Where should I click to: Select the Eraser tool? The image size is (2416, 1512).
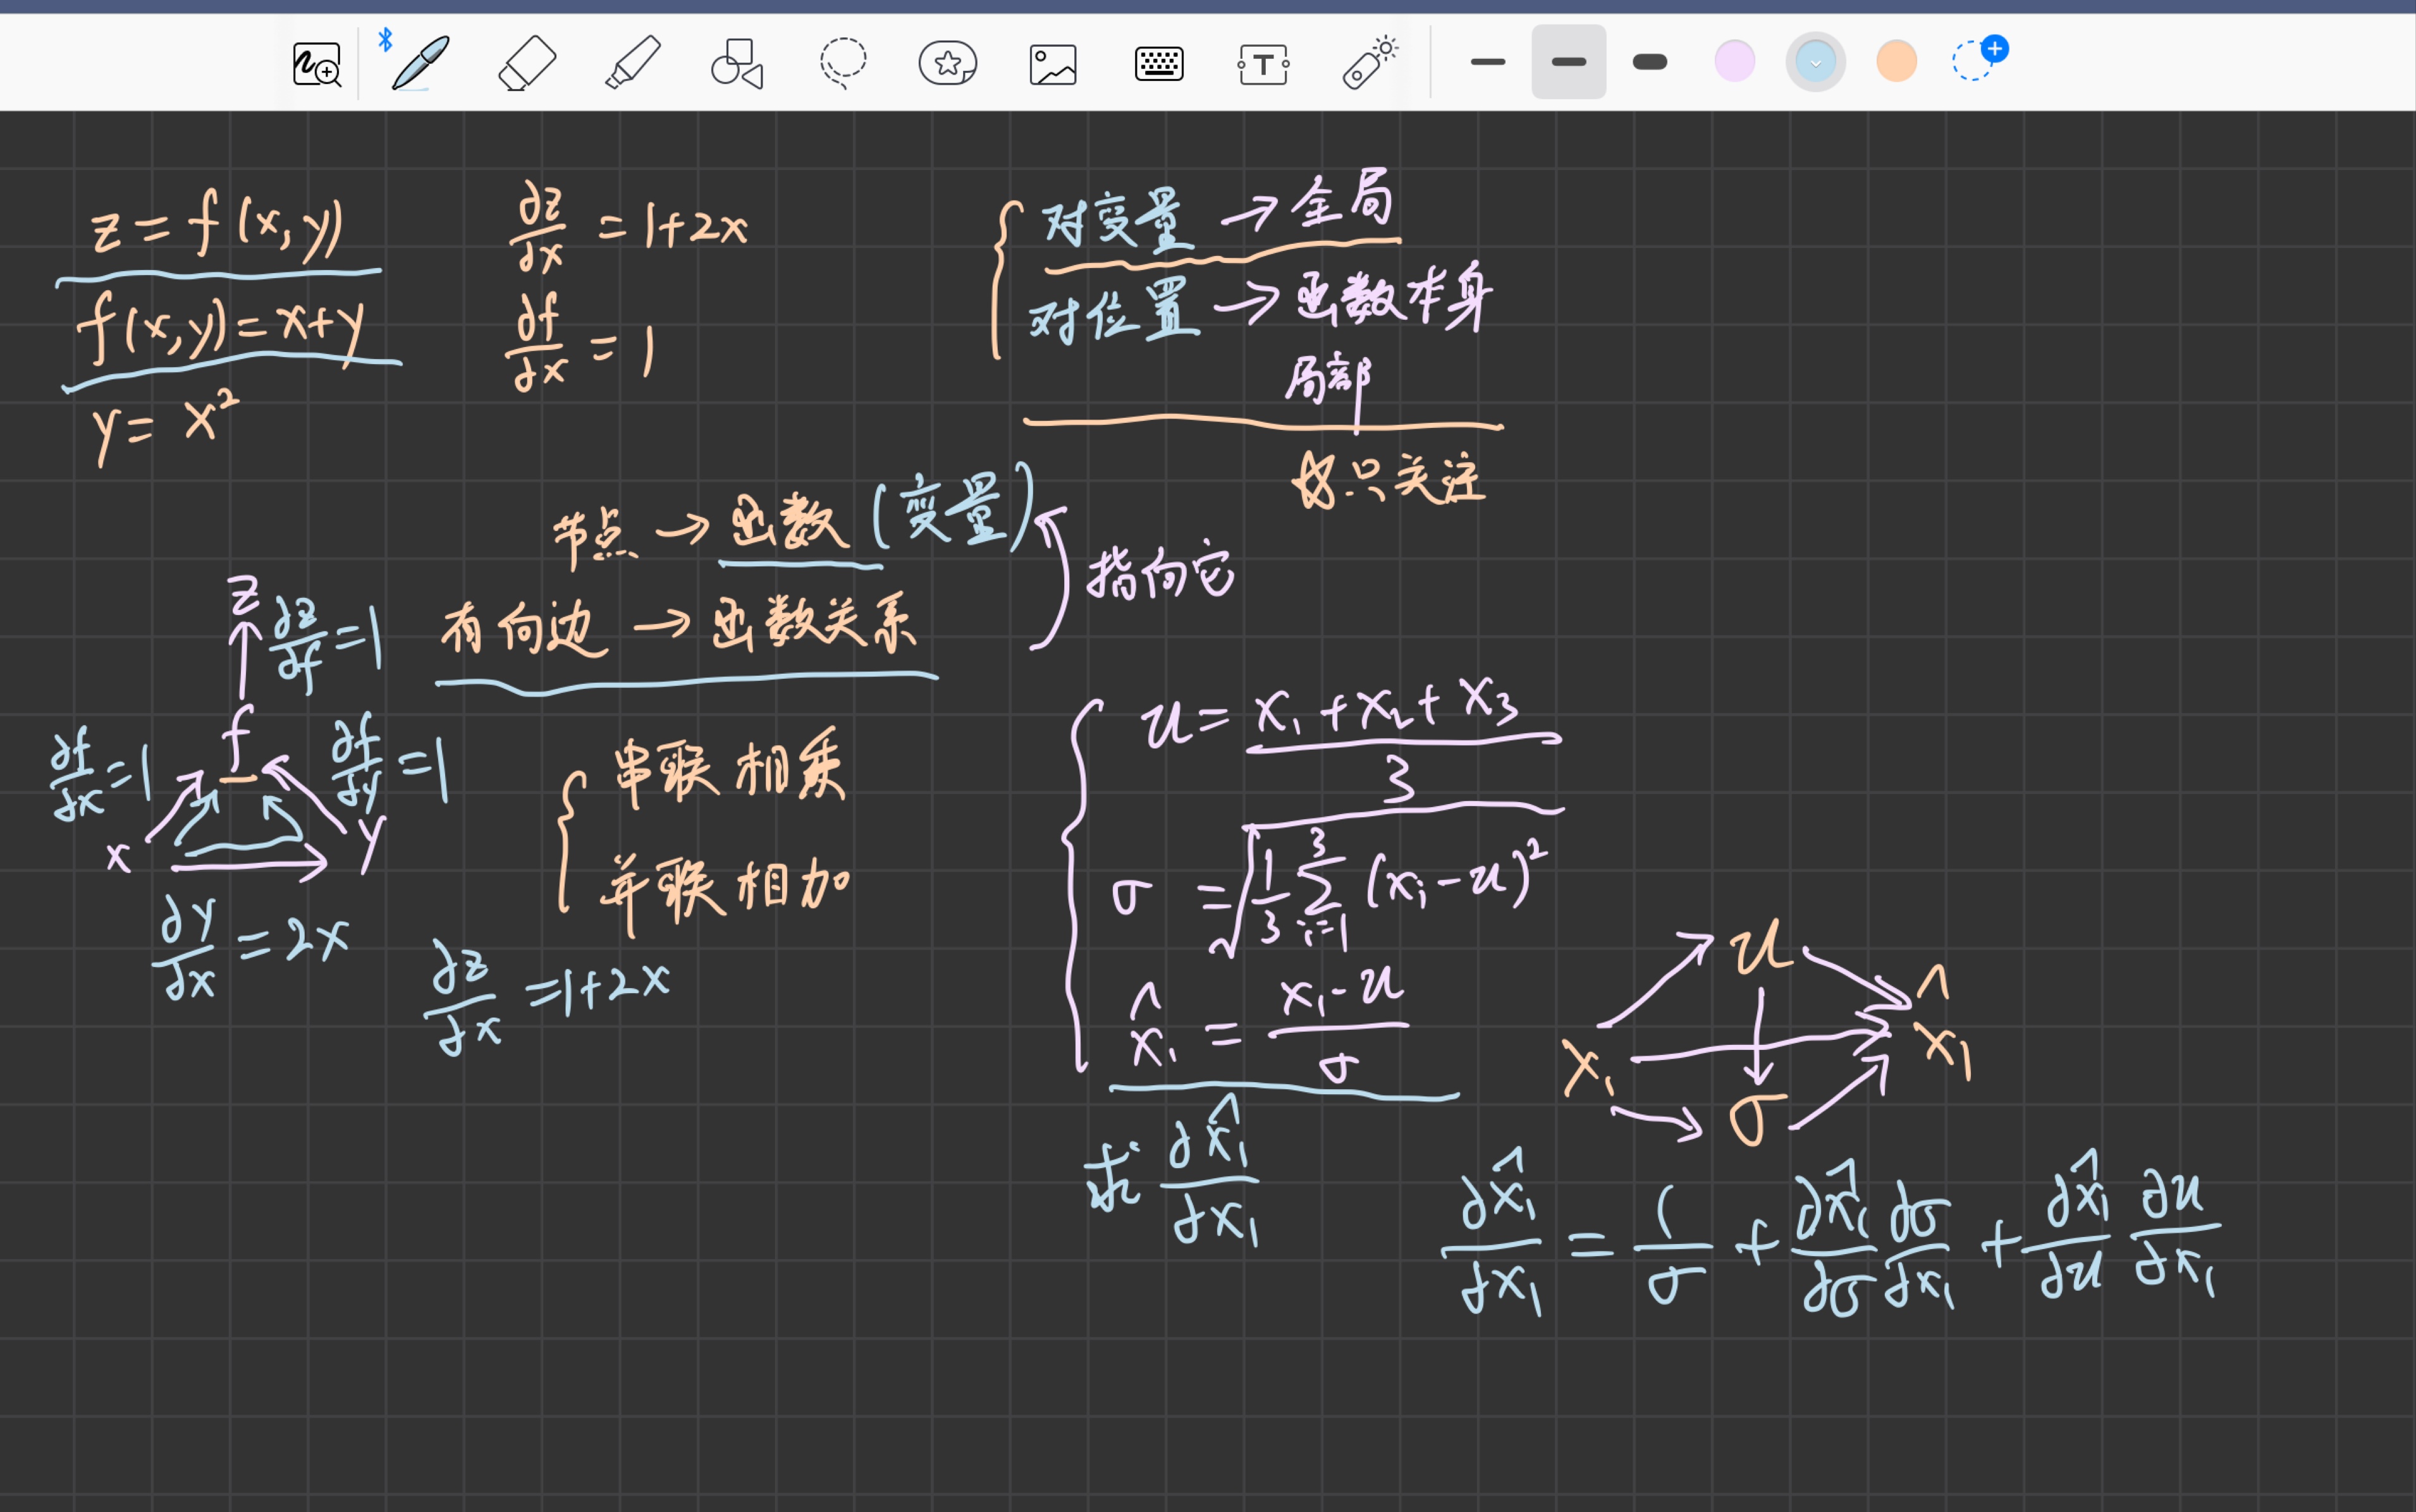point(527,63)
